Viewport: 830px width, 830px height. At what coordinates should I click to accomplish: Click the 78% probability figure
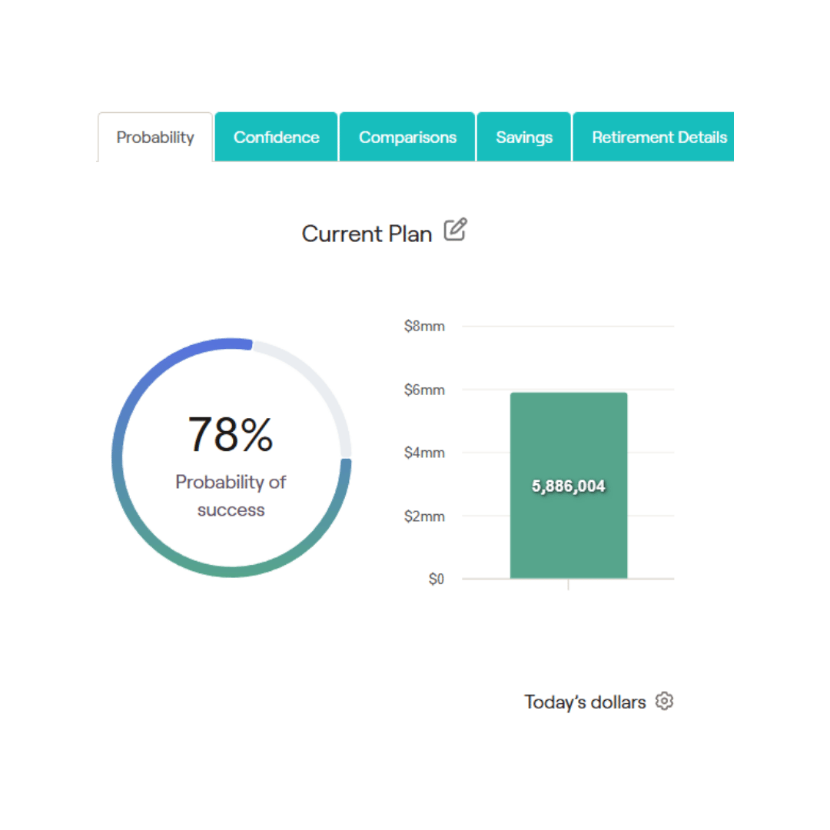pyautogui.click(x=231, y=434)
